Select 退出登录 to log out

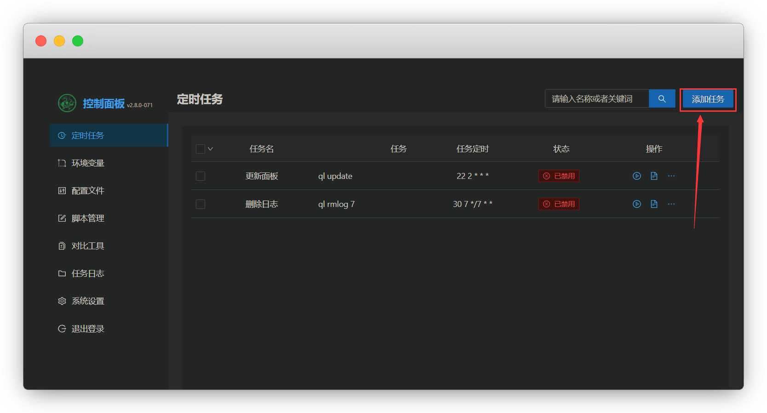tap(88, 329)
